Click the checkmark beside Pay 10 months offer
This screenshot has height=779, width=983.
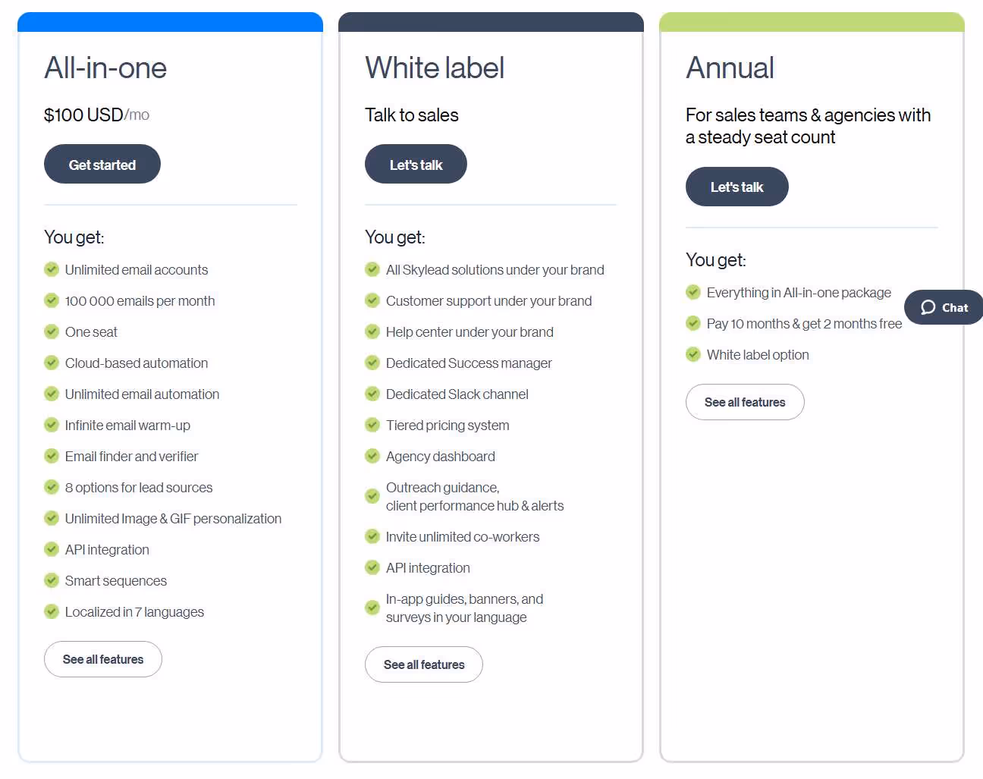click(692, 323)
